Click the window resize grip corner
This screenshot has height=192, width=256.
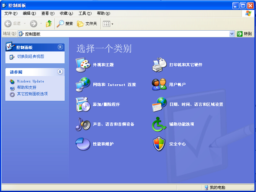(252, 188)
